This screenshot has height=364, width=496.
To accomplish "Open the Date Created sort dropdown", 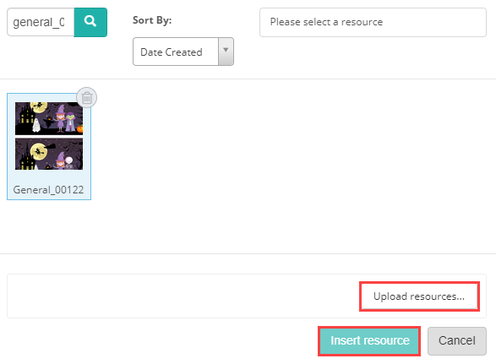I will 183,52.
